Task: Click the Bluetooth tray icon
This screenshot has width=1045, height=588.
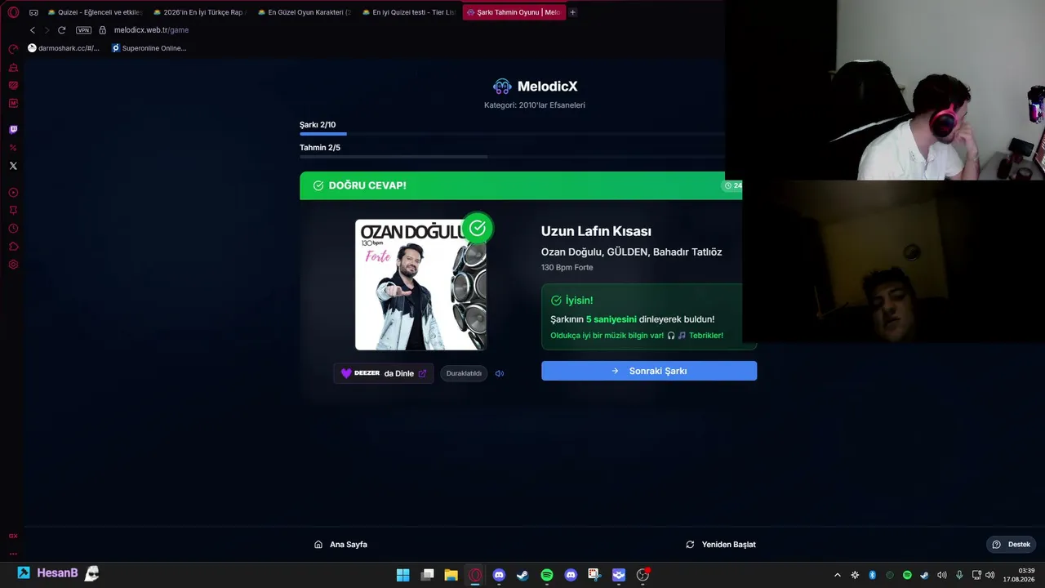Action: tap(872, 575)
